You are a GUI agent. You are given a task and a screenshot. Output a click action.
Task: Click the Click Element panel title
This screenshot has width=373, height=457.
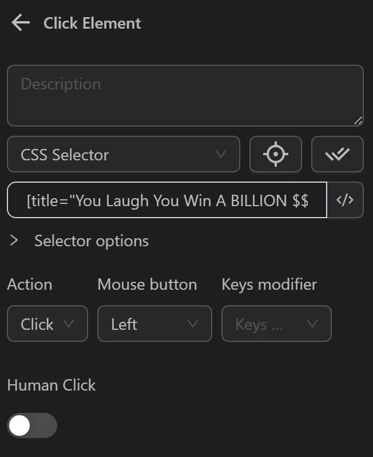click(92, 23)
